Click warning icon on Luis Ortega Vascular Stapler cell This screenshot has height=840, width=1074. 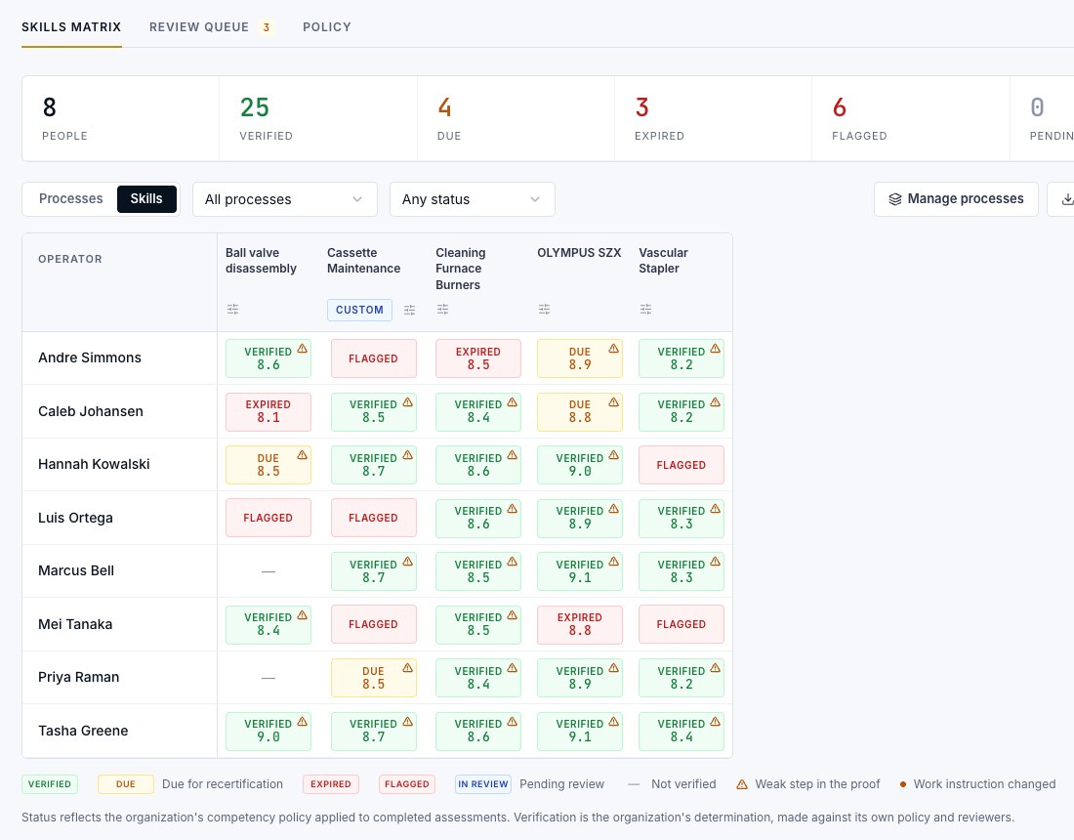click(715, 508)
